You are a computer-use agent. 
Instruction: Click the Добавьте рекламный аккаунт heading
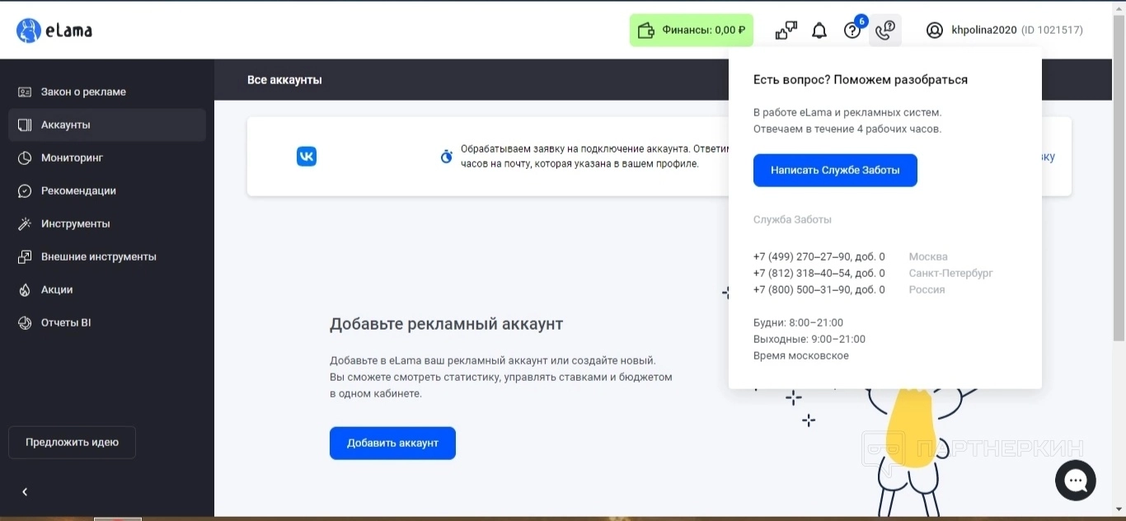point(446,324)
